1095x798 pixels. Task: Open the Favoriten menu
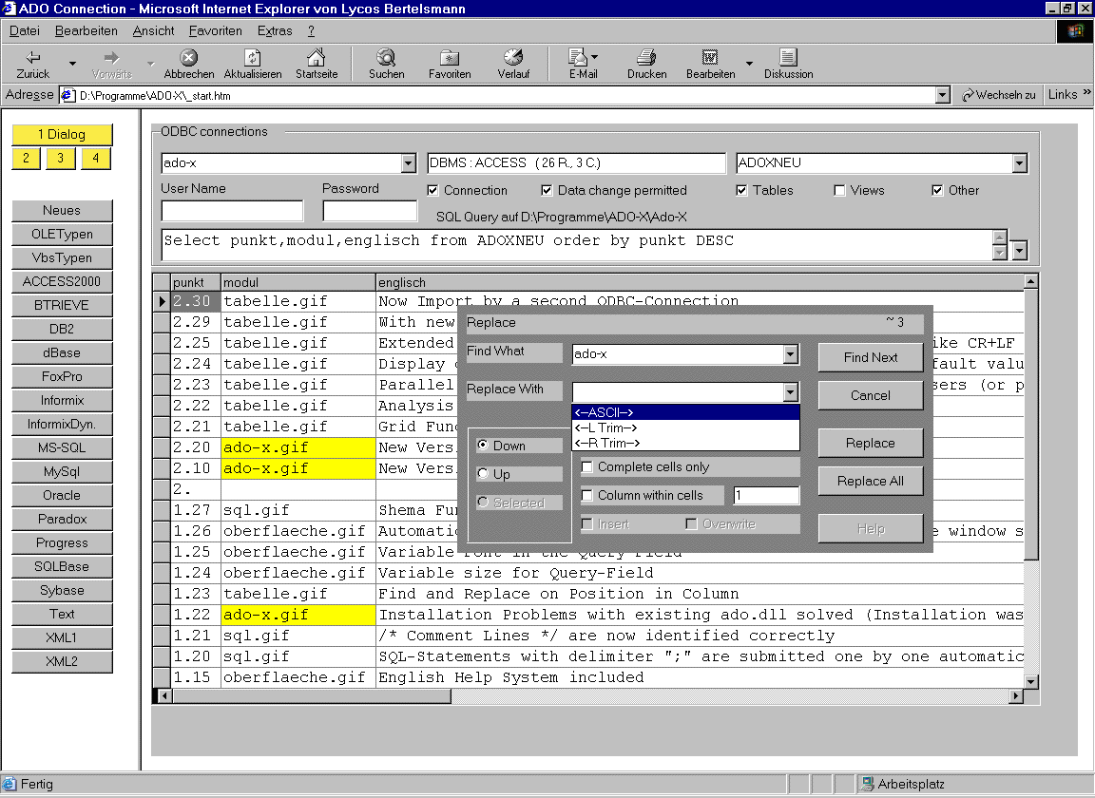215,31
